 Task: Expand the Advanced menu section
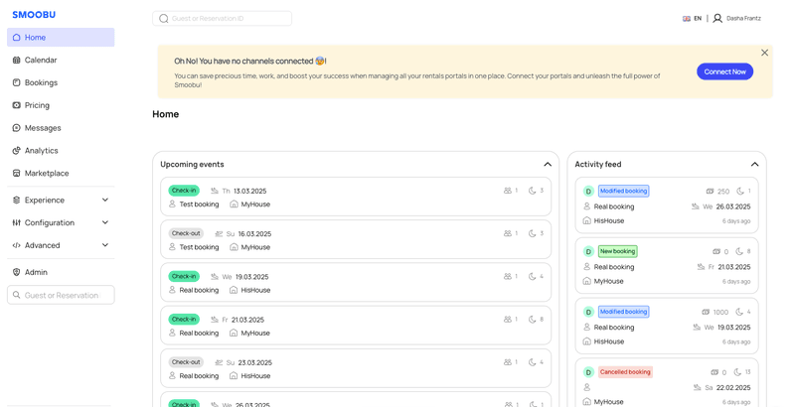click(x=105, y=245)
